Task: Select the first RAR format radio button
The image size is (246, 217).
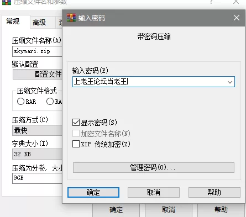Action: (20, 102)
